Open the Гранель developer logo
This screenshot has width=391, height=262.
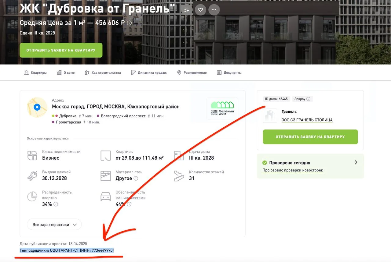click(270, 116)
